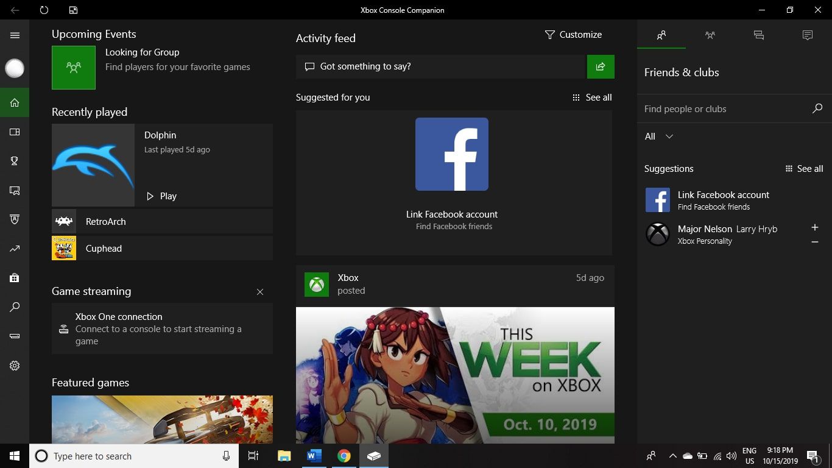Screen dimensions: 832x468
Task: Add Major Nelson as friend (plus)
Action: (x=815, y=227)
